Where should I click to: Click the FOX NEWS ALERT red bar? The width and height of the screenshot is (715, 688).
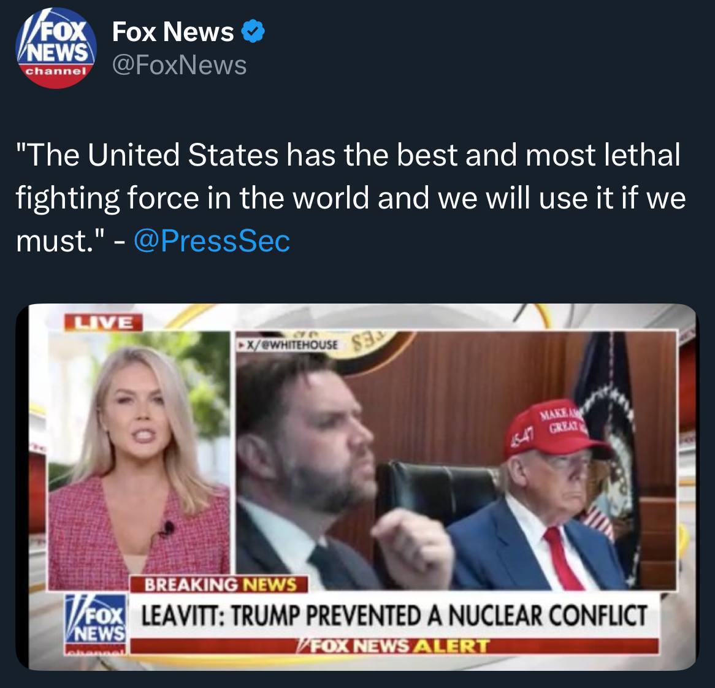click(x=394, y=646)
